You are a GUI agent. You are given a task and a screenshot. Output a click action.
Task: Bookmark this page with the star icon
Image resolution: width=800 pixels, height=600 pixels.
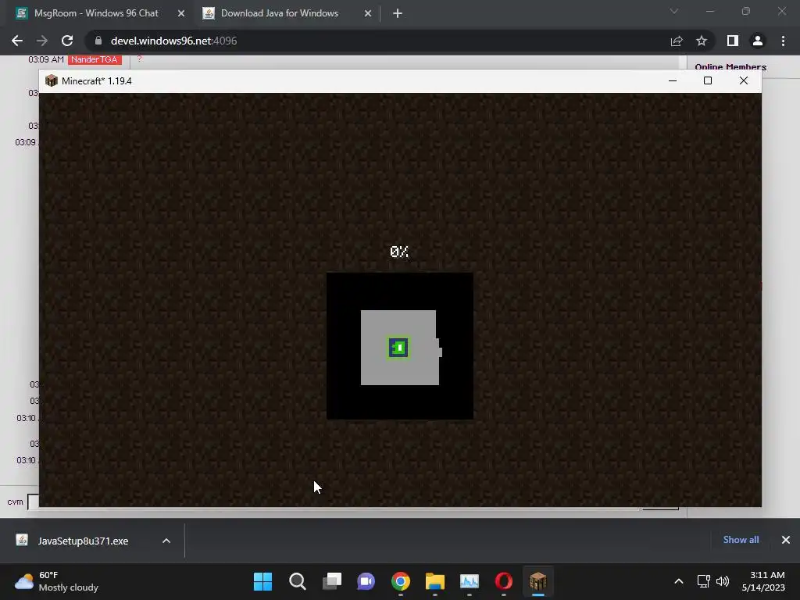pyautogui.click(x=702, y=41)
